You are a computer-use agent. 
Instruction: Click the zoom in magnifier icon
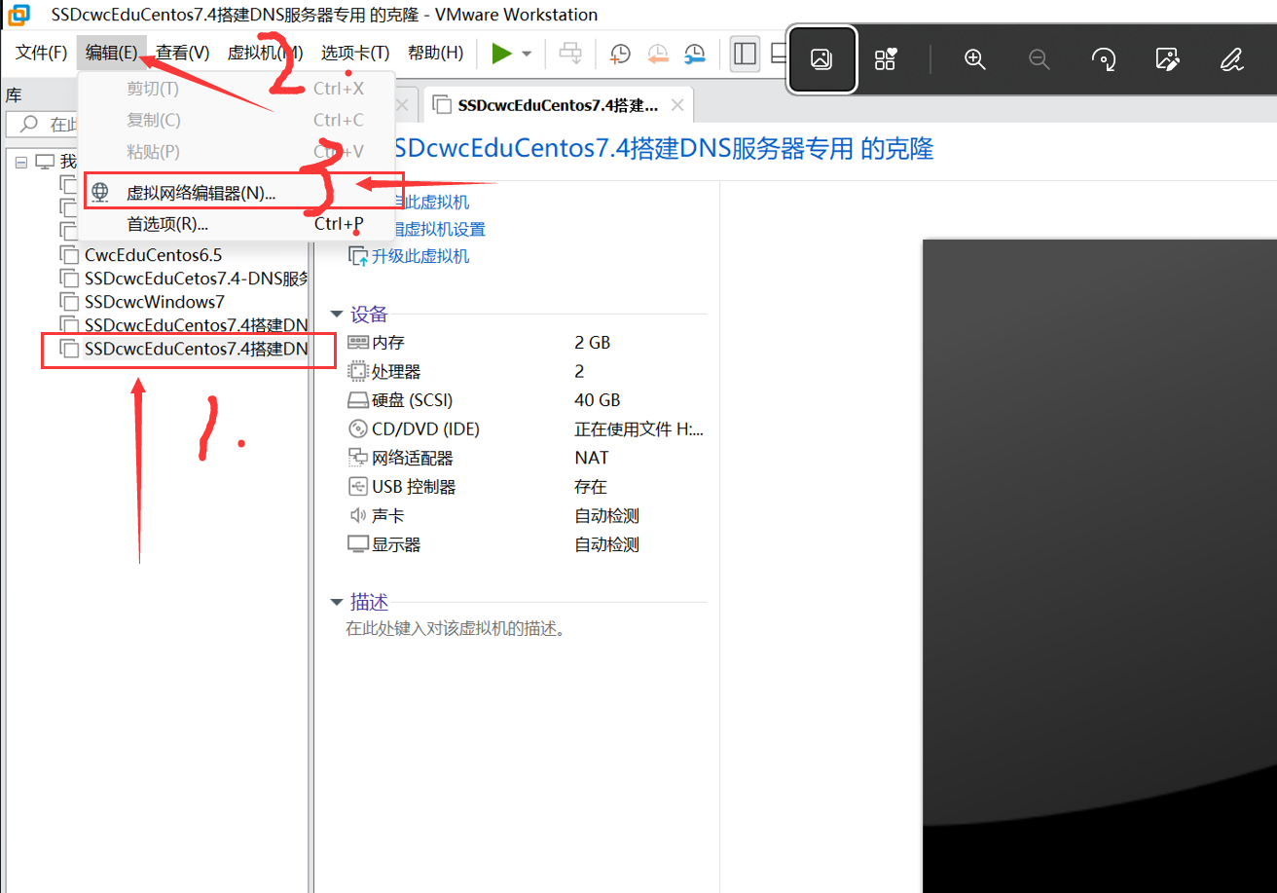pyautogui.click(x=975, y=59)
